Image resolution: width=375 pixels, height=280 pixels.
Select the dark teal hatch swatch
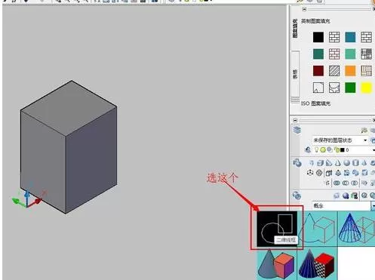tap(318, 54)
